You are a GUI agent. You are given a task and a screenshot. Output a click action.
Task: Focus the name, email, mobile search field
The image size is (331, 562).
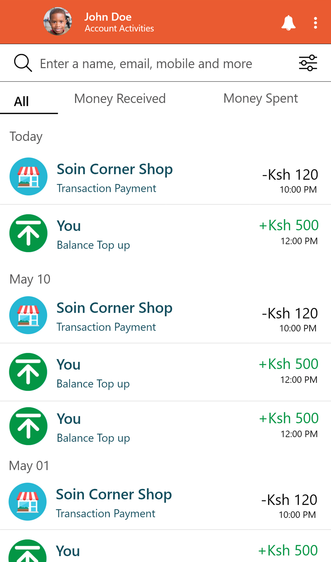(146, 64)
